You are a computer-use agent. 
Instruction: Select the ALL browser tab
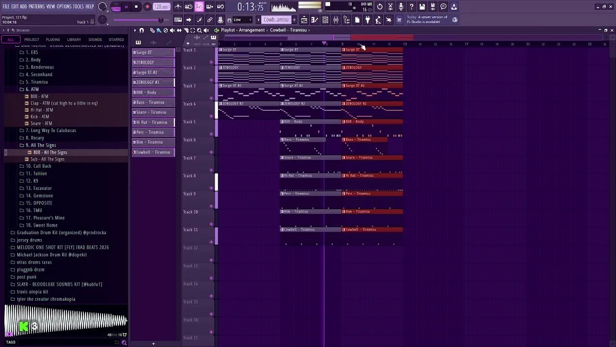(11, 40)
